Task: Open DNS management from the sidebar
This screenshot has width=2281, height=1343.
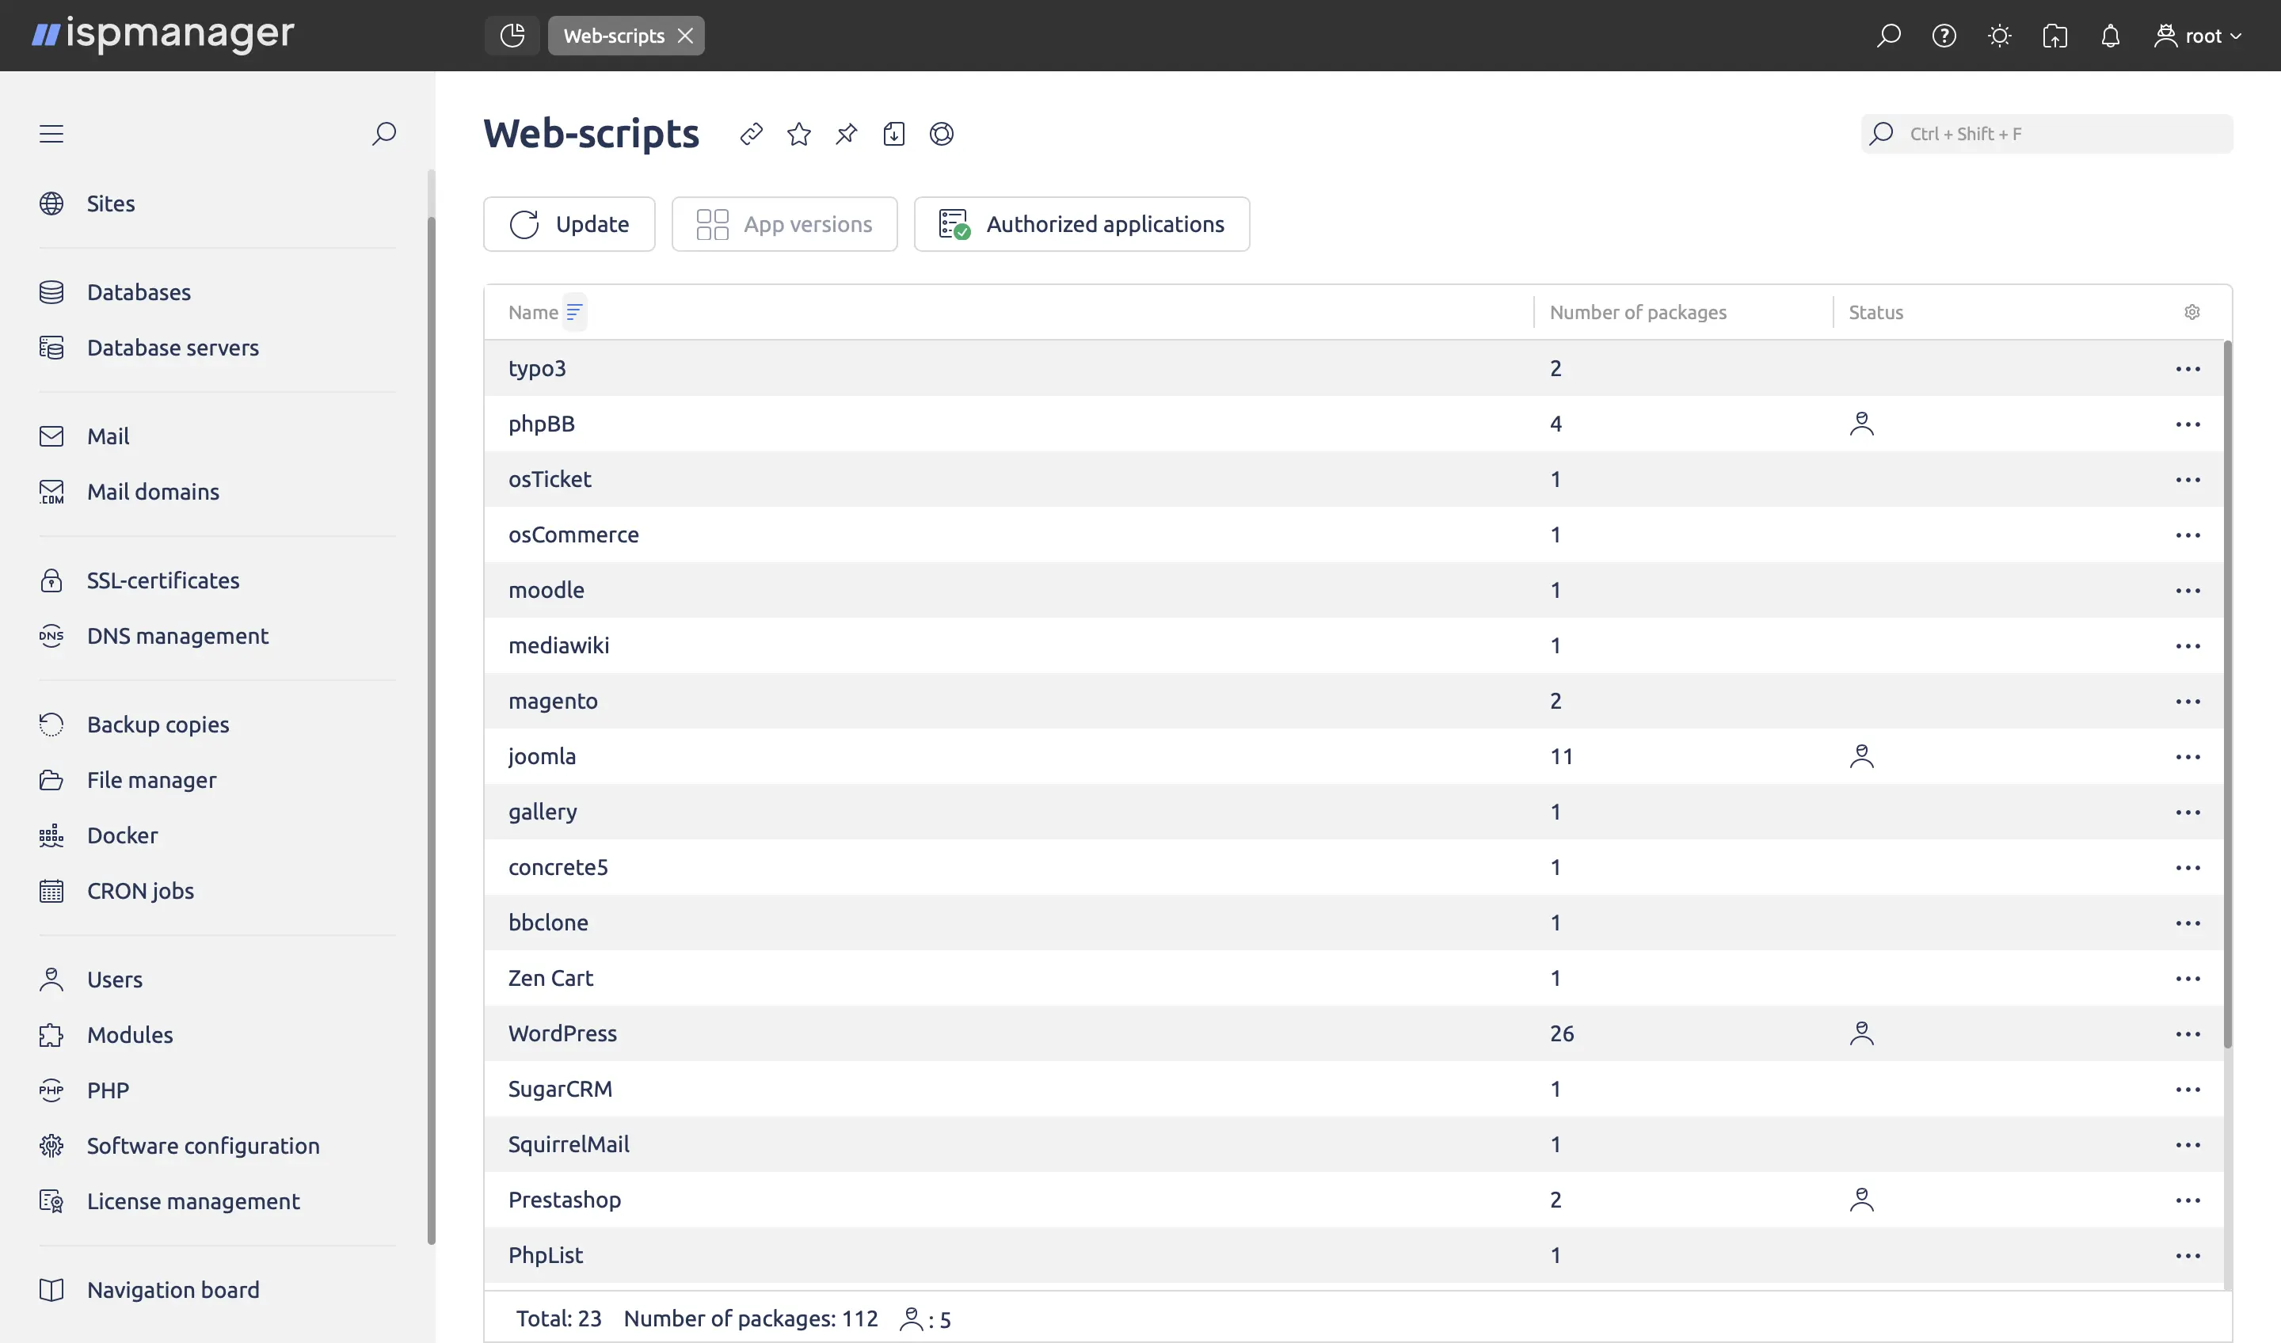Action: tap(177, 635)
